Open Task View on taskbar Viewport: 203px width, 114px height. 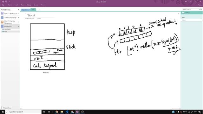pos(49,112)
